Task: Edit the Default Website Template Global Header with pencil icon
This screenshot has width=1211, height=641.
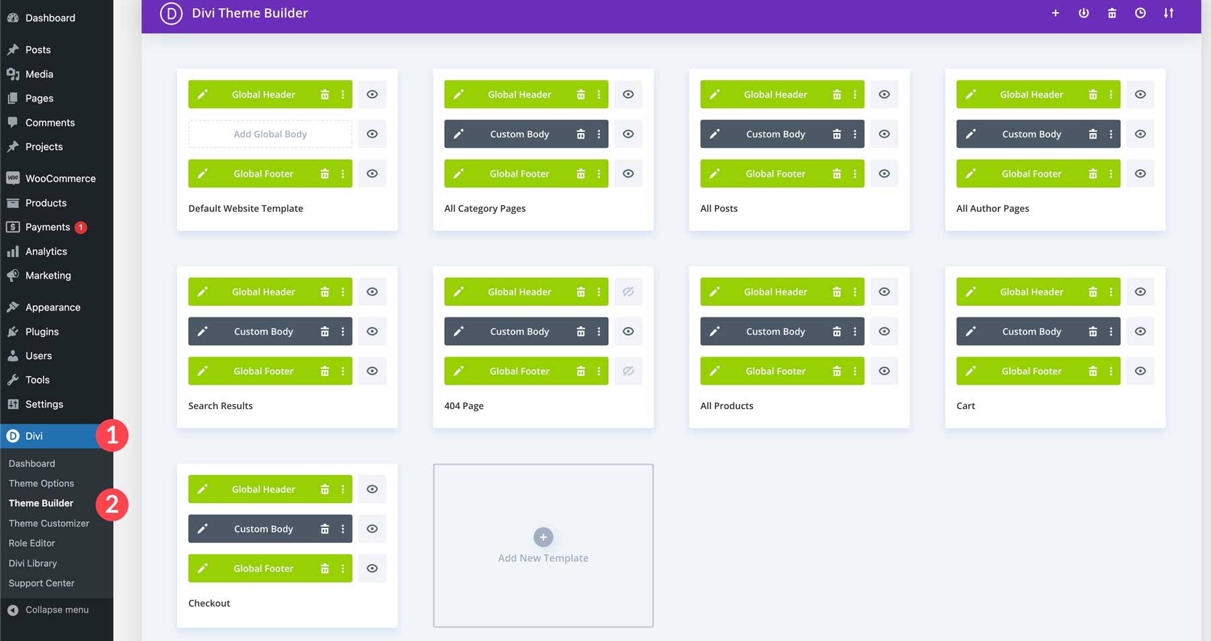Action: 203,94
